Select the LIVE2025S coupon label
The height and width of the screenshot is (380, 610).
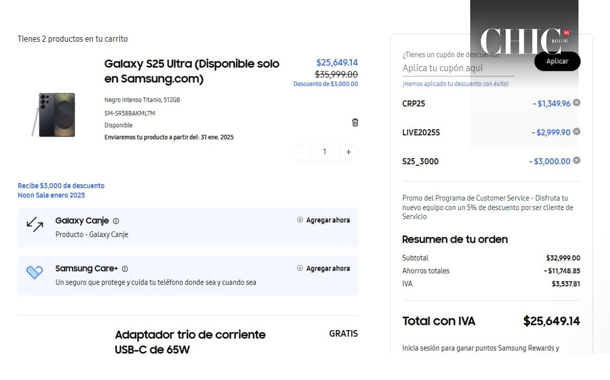tap(421, 133)
